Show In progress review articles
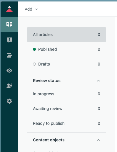Screen dimensions: 117x152 pos(66,94)
